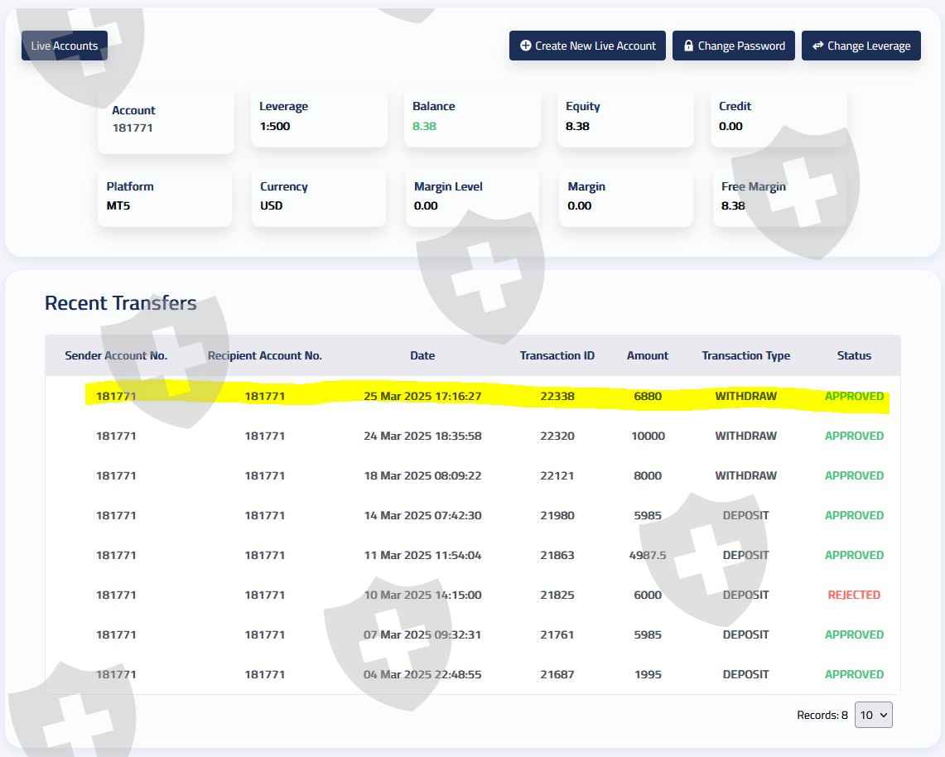Click transaction ID 22320
Viewport: 945px width, 757px height.
pos(557,436)
